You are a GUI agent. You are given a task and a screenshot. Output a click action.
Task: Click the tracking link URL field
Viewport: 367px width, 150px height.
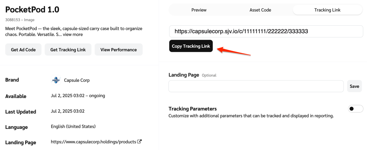click(266, 31)
